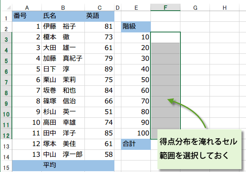The height and width of the screenshot is (172, 246).
Task: Select row 12 header
Action: click(6, 134)
